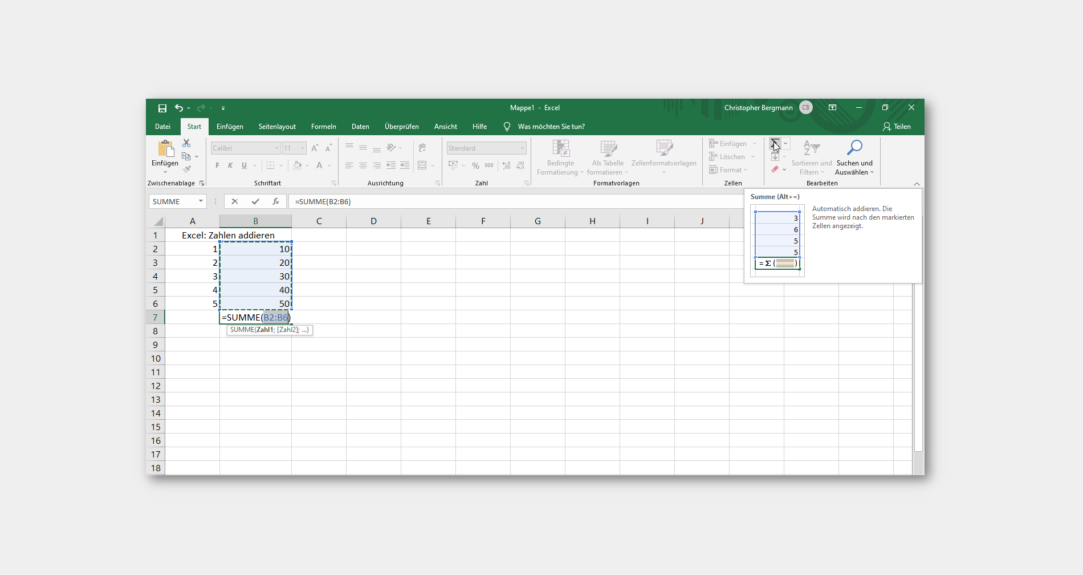Screen dimensions: 1083x575
Task: Click the Zellenformatvorlagen button
Action: 664,157
